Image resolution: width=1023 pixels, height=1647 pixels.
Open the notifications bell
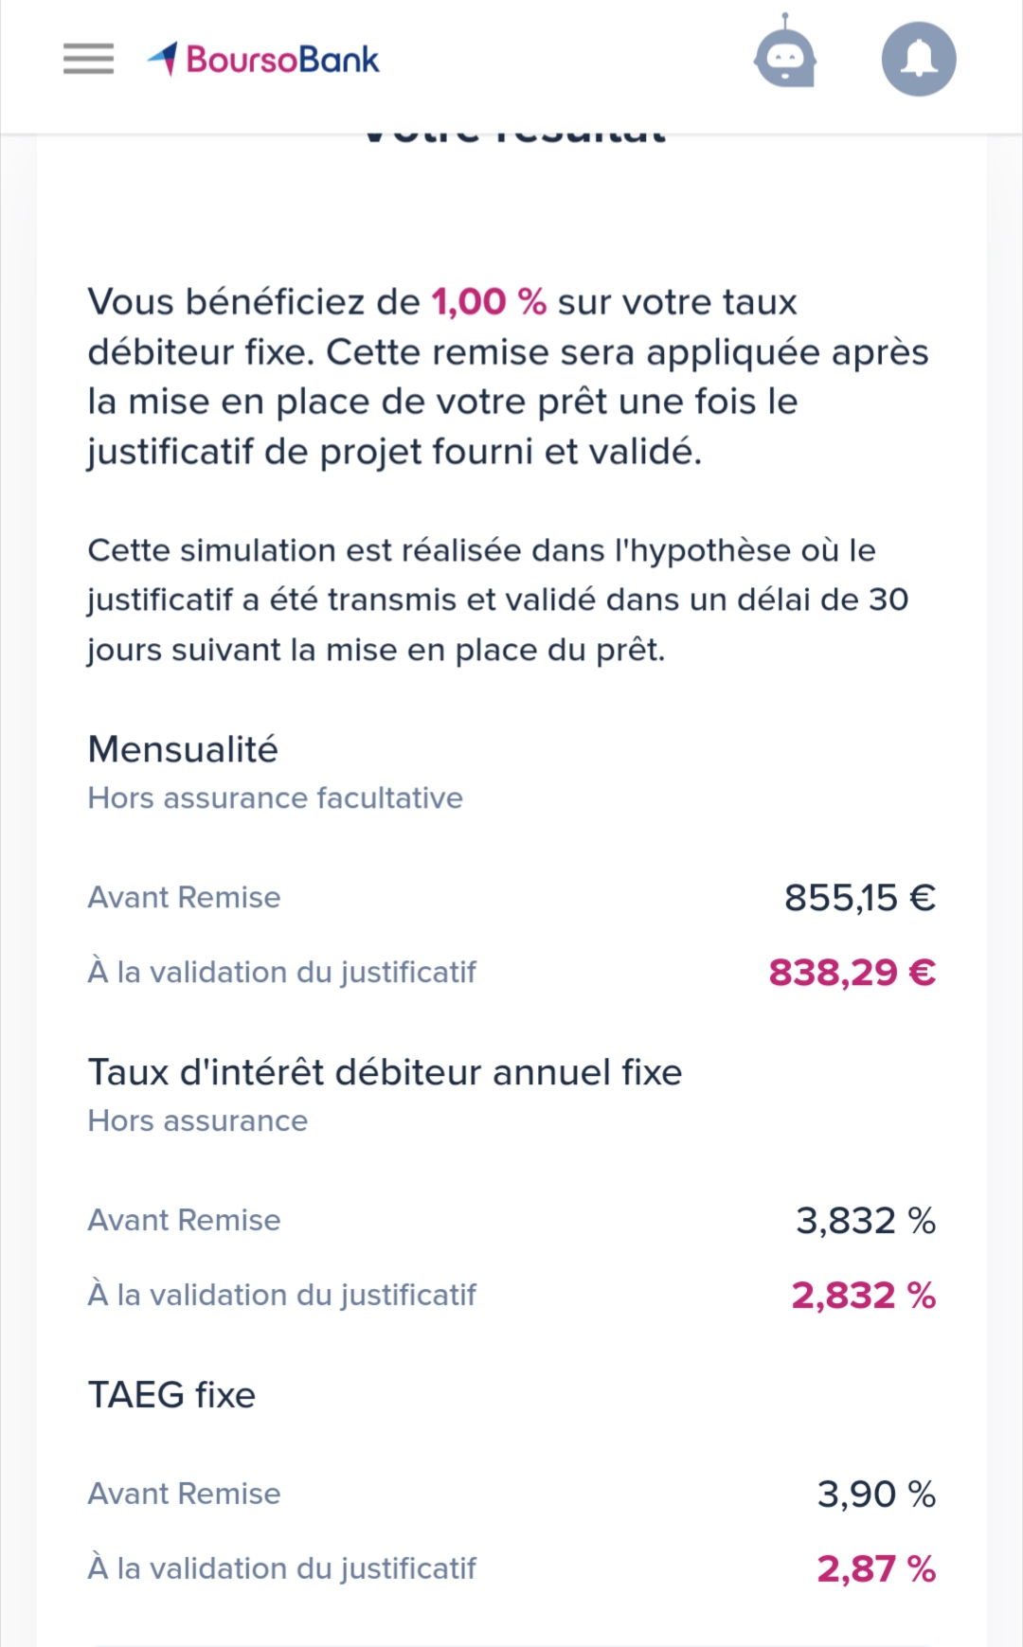click(919, 59)
